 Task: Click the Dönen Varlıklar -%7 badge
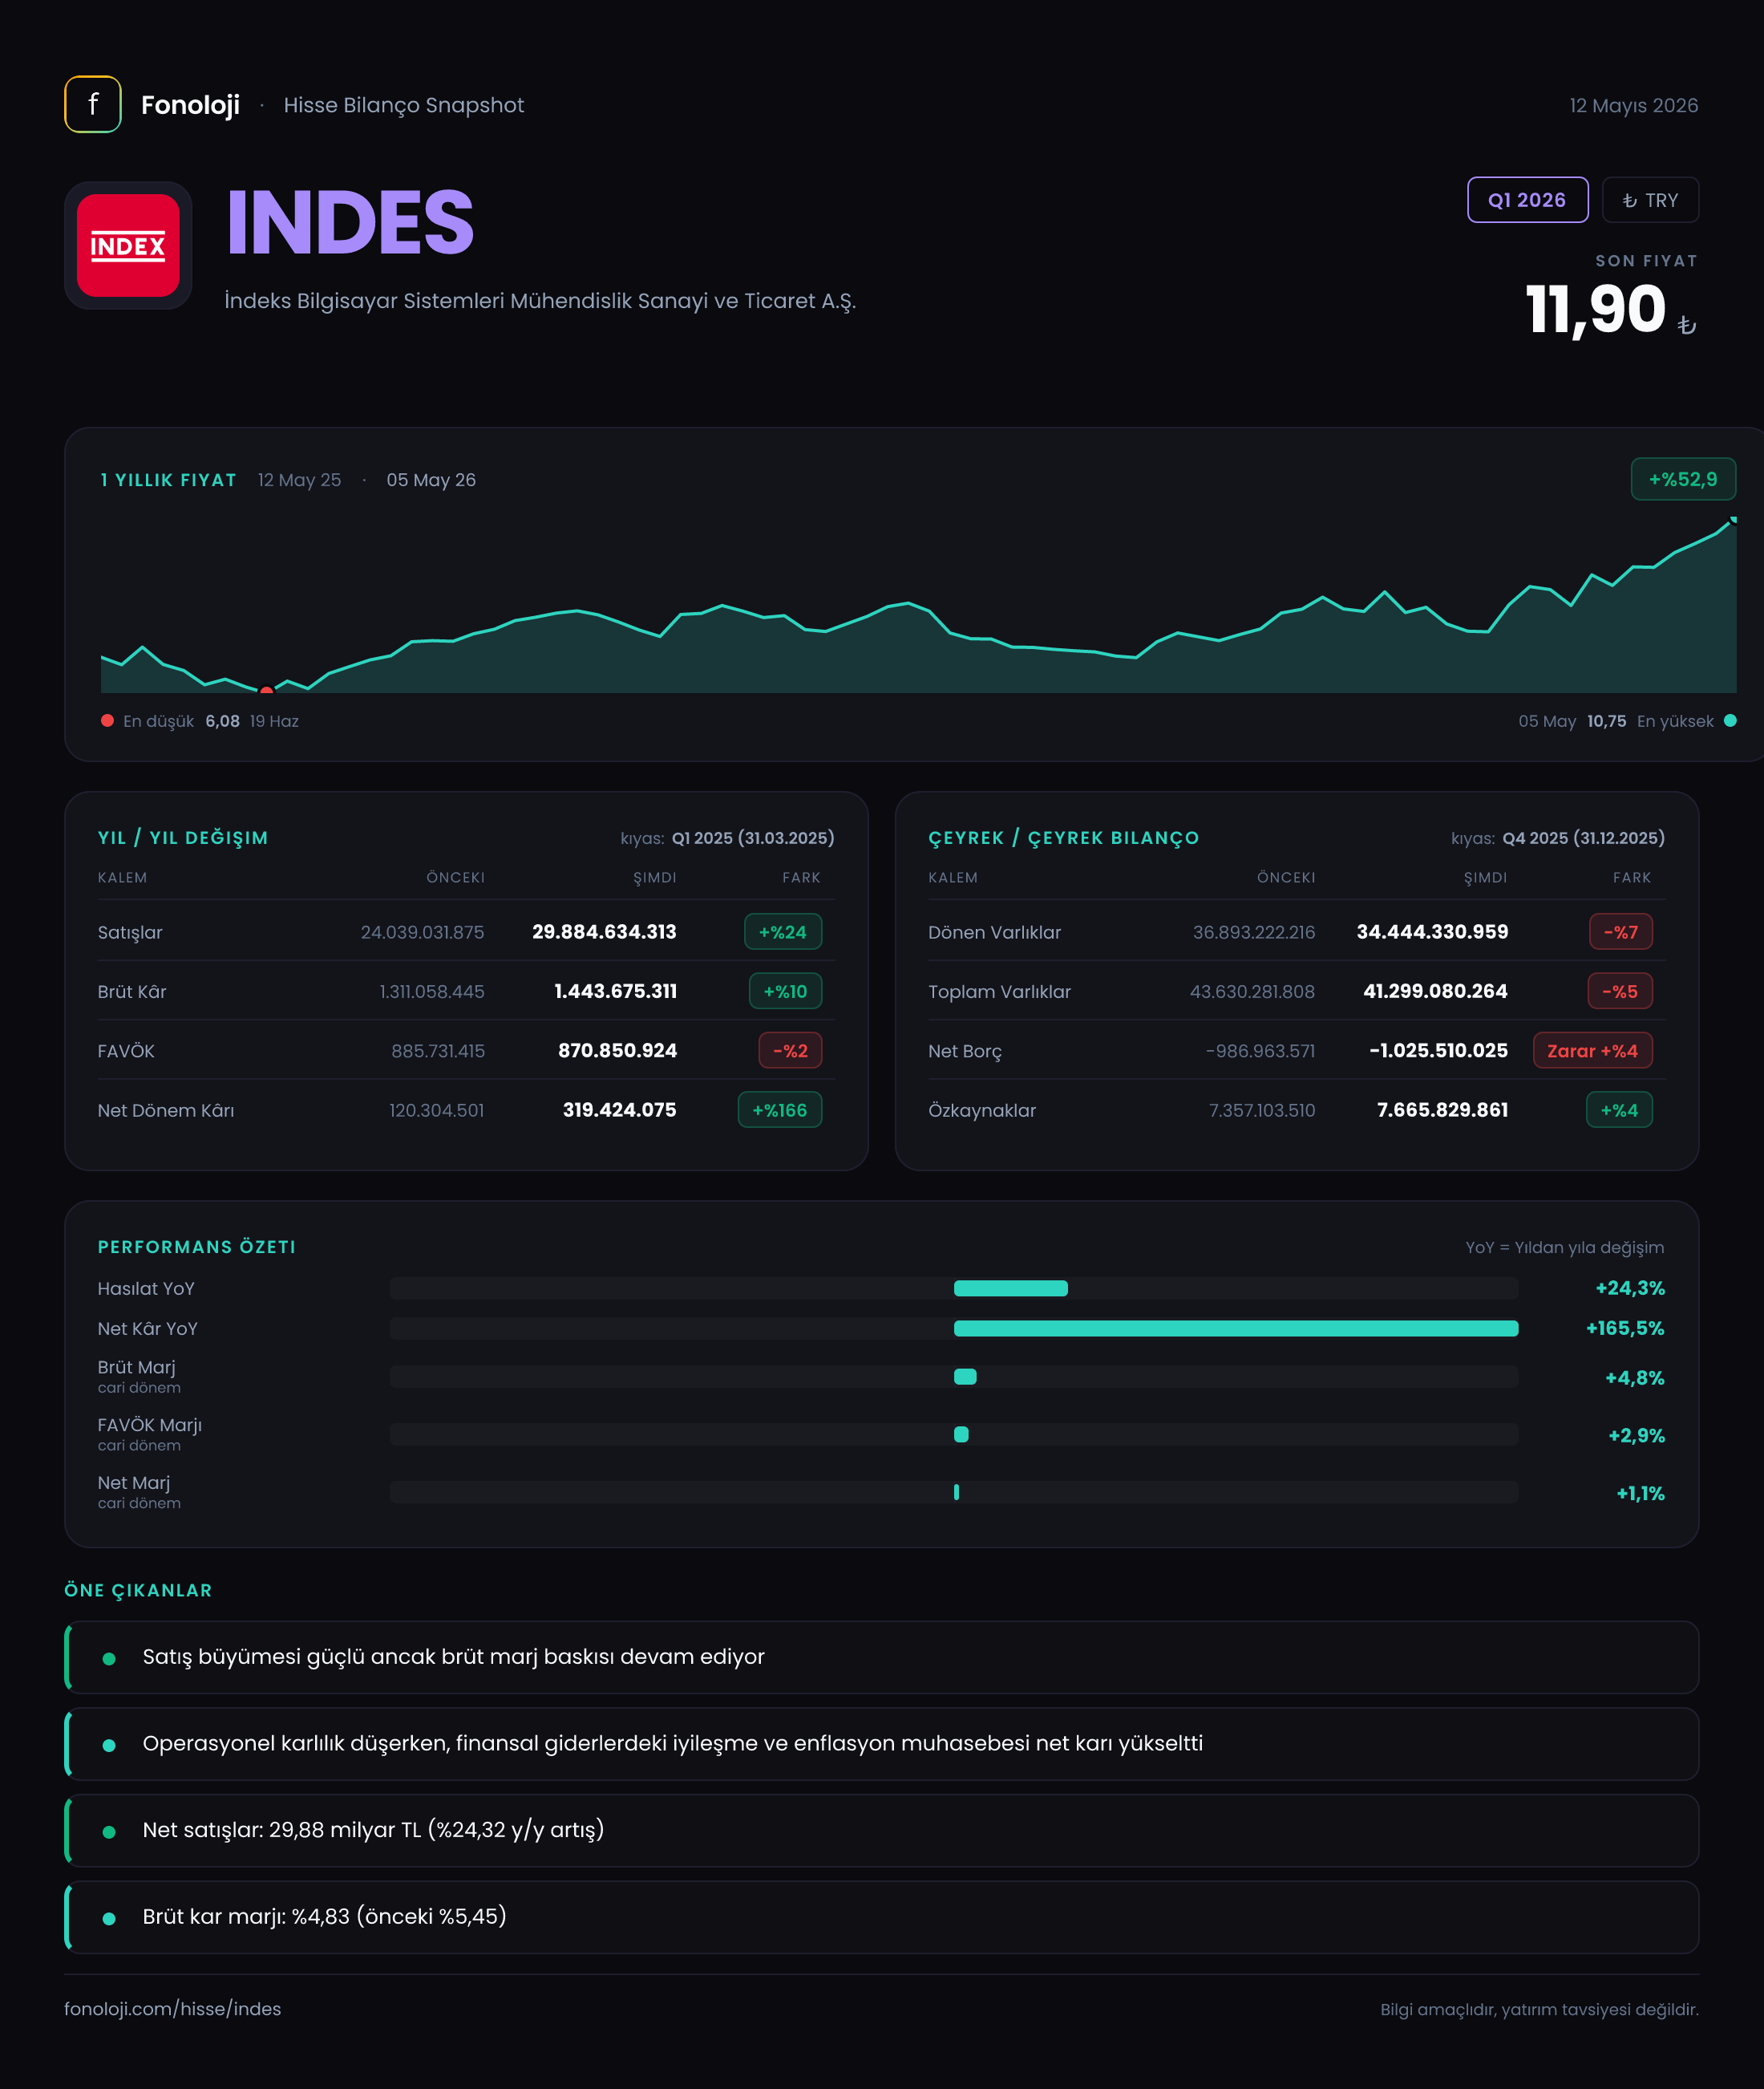[1621, 931]
